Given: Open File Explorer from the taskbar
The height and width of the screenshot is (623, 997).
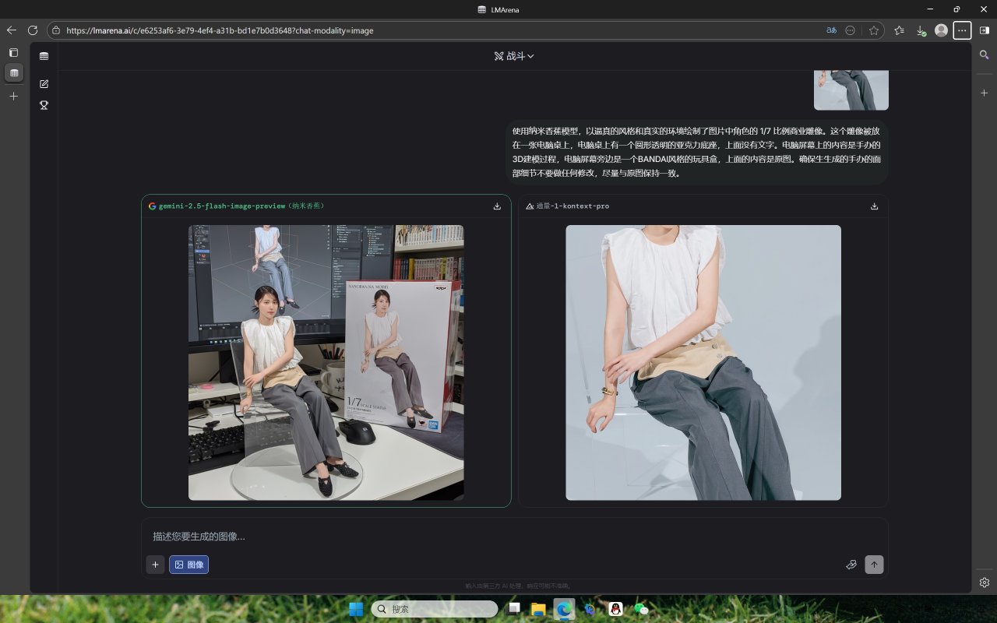Looking at the screenshot, I should tap(537, 609).
